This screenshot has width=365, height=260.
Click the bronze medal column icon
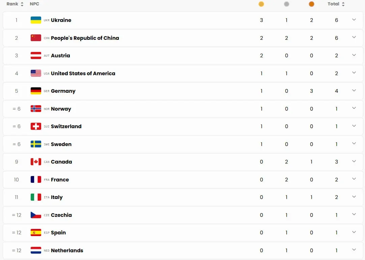pyautogui.click(x=311, y=4)
